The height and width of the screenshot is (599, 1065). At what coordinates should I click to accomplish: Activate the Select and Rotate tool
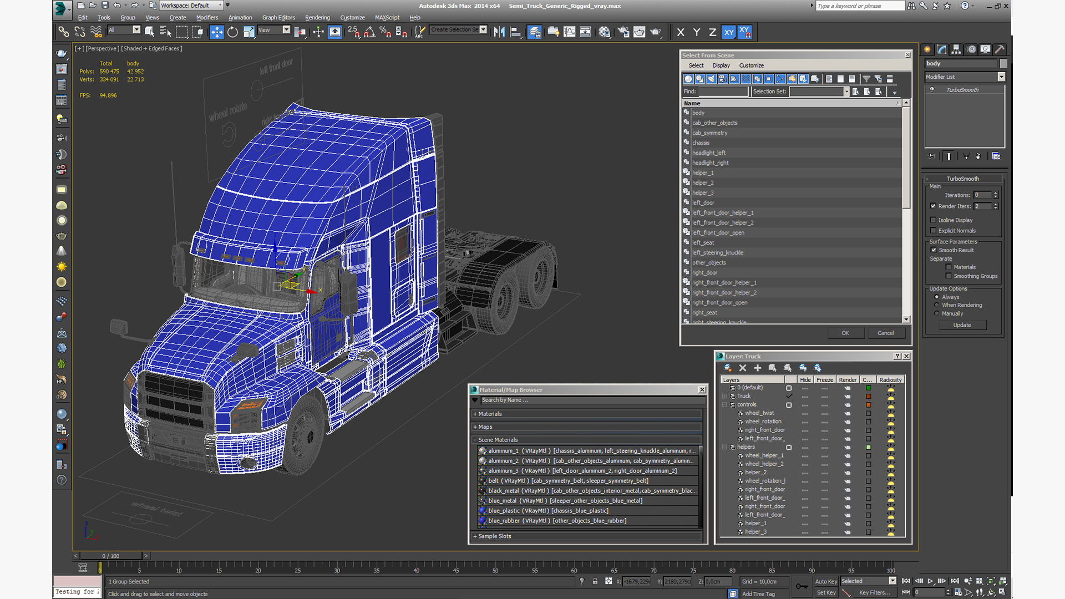(232, 32)
